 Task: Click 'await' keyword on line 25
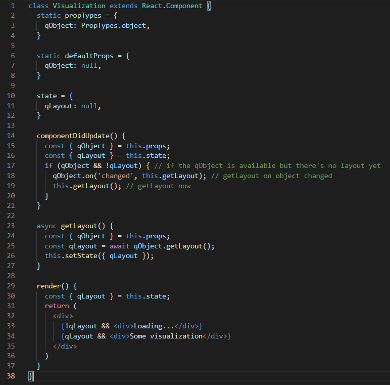pyautogui.click(x=120, y=246)
